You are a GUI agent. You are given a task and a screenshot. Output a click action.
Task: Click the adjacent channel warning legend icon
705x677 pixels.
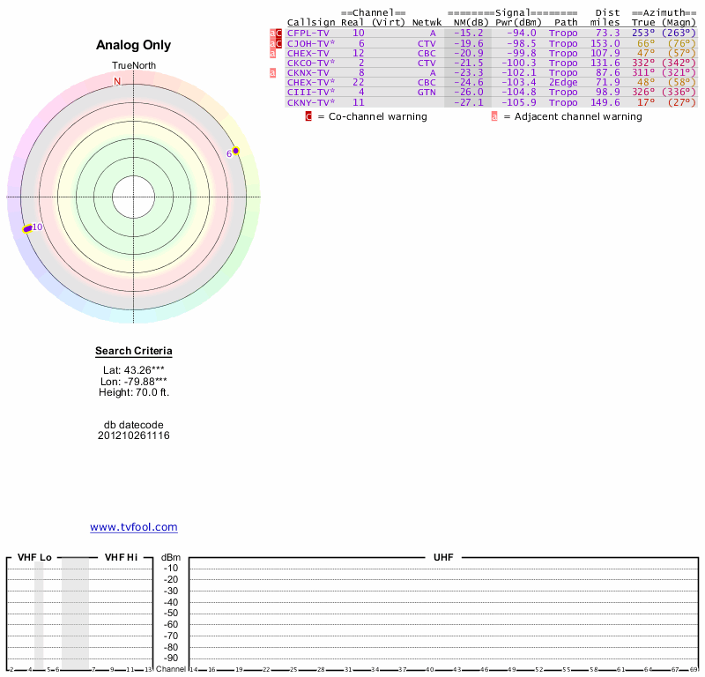click(x=494, y=116)
